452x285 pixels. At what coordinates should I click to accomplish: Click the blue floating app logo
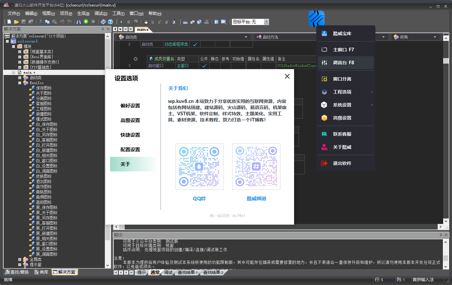coord(317,19)
